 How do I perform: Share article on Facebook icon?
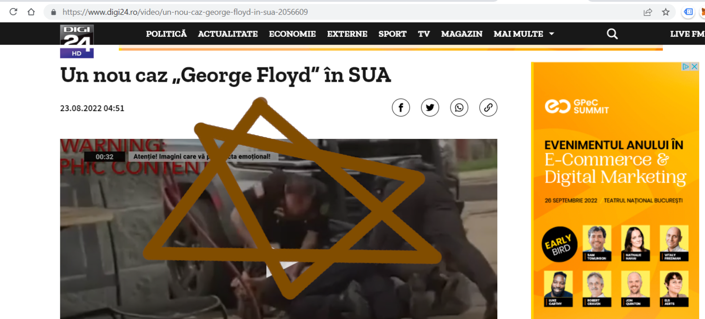[x=401, y=108]
